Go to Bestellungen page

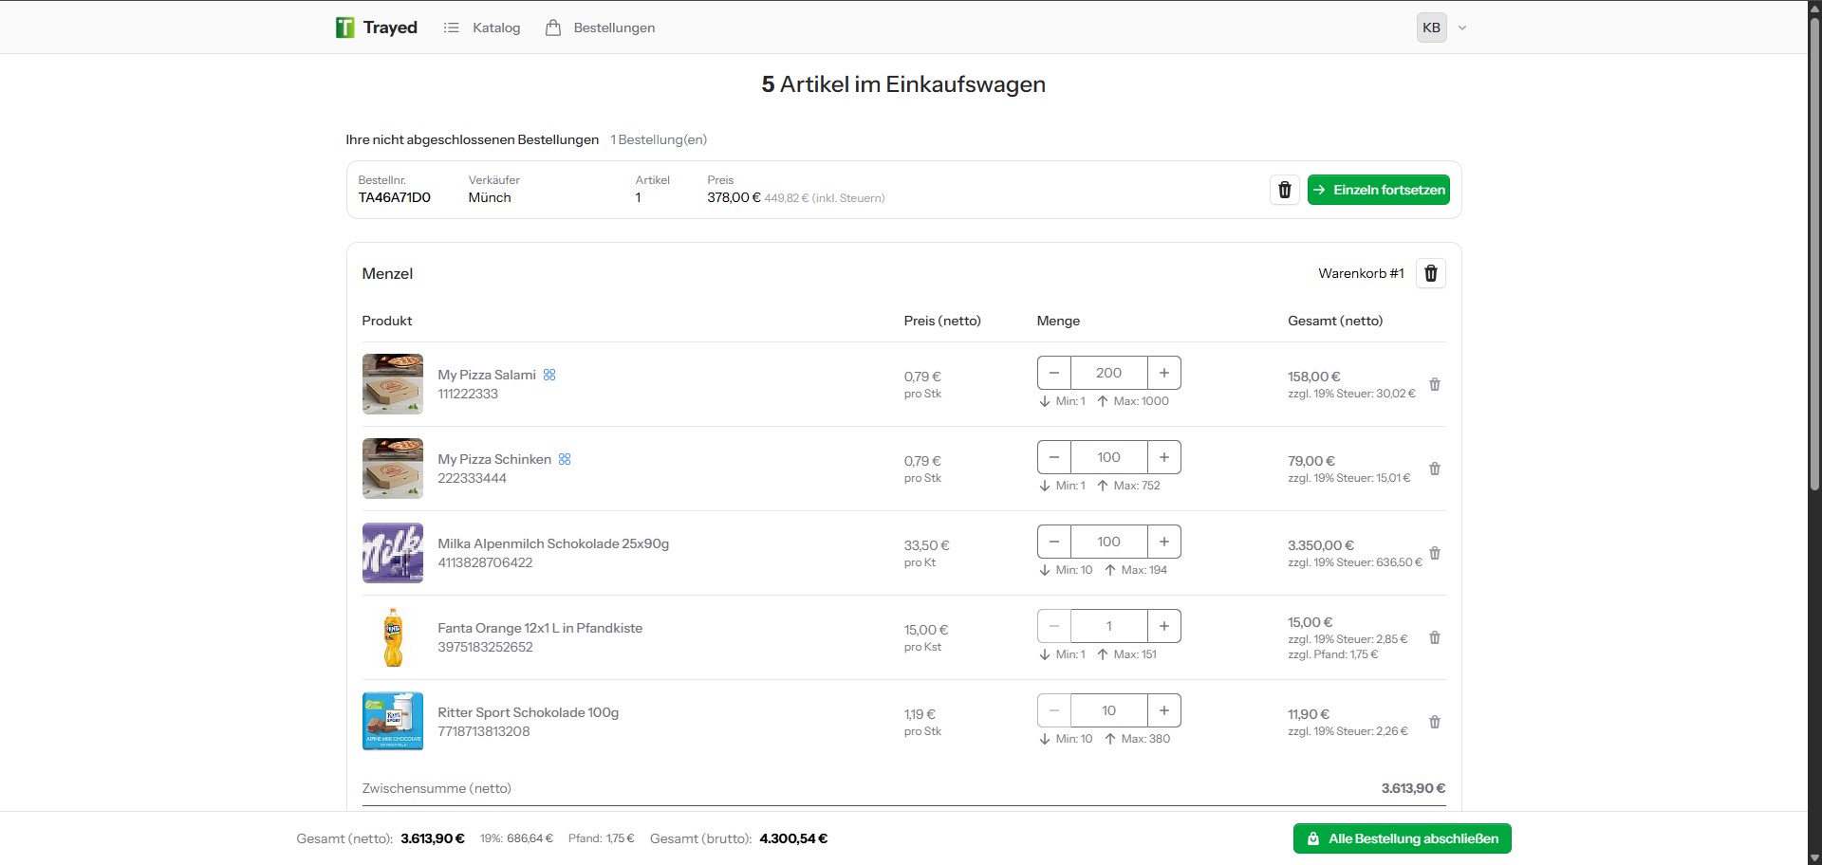pyautogui.click(x=601, y=28)
